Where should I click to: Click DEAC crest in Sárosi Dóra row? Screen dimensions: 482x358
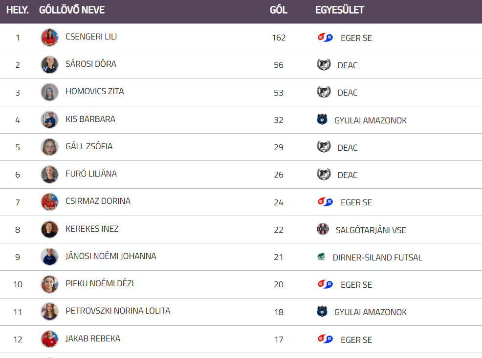[x=323, y=65]
